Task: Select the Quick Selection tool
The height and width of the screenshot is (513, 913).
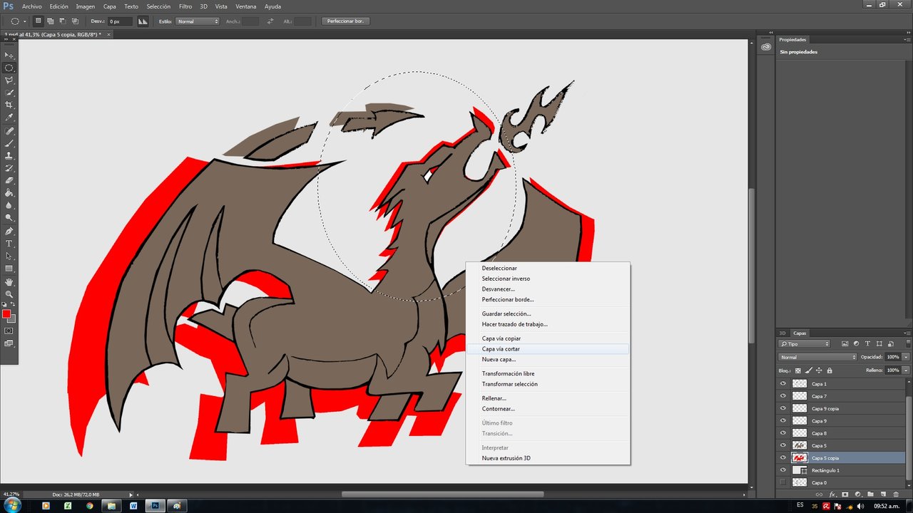Action: coord(9,93)
